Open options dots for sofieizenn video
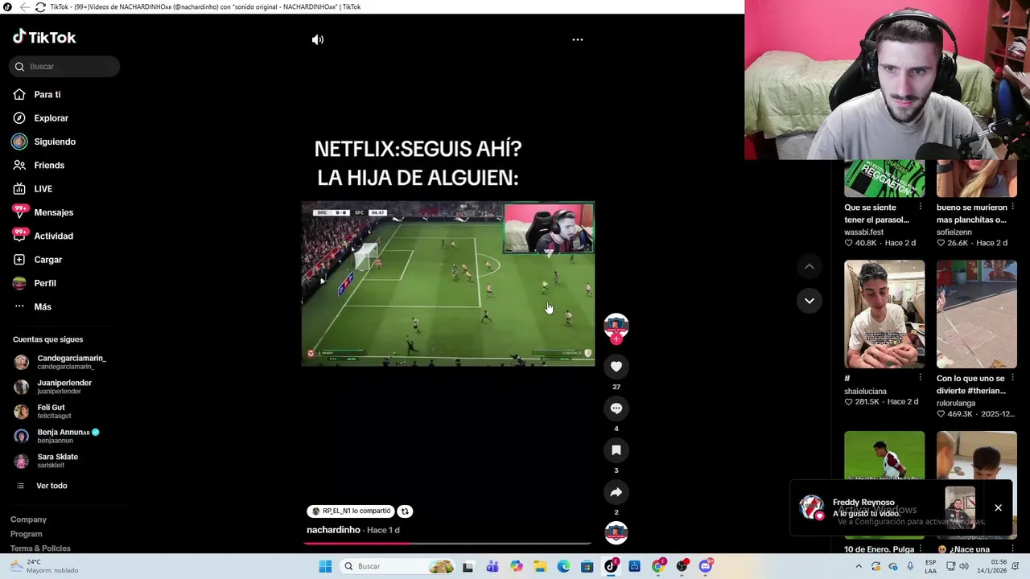The height and width of the screenshot is (579, 1030). 1013,207
